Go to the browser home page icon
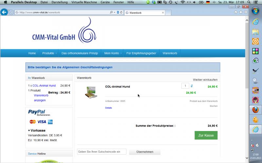The image size is (262, 163). 236,12
